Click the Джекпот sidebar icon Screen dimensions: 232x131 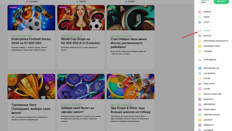200,120
